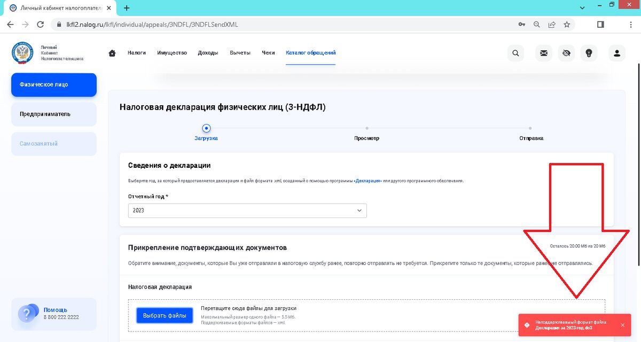The image size is (641, 342).
Task: Open messages envelope icon
Action: click(x=544, y=53)
